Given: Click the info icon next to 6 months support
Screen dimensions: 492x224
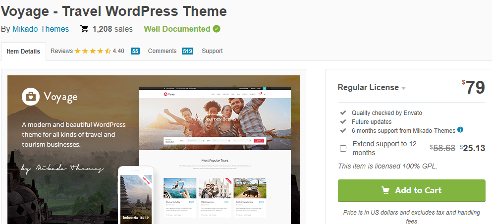Looking at the screenshot, I should (x=460, y=129).
